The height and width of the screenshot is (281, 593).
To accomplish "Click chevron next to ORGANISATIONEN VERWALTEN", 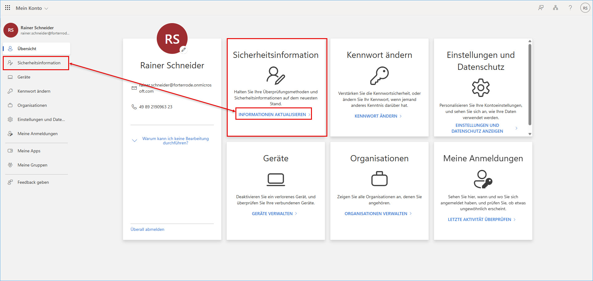I will click(x=411, y=214).
